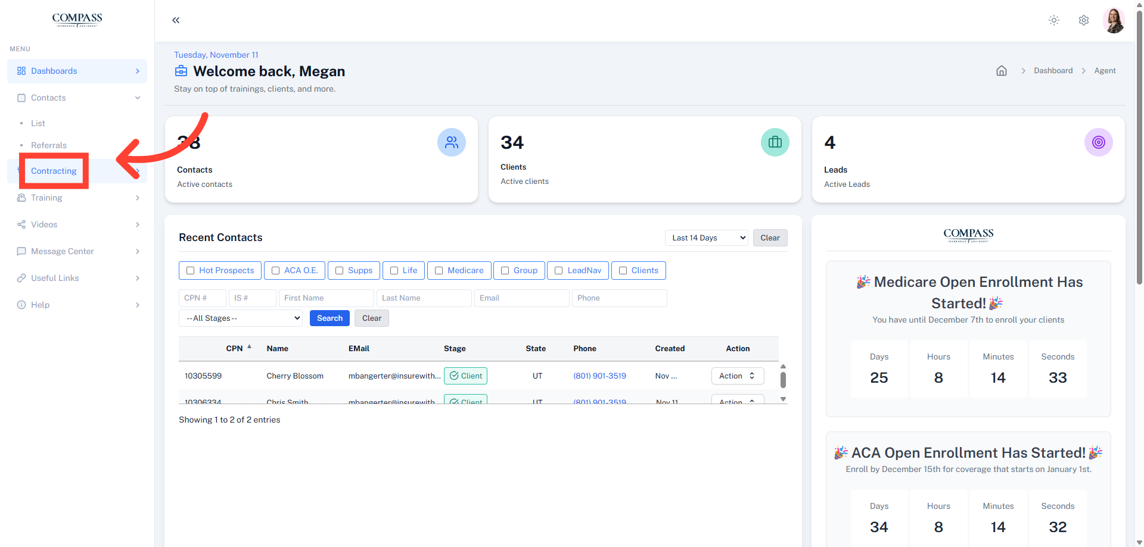The width and height of the screenshot is (1144, 547).
Task: Type in the First Name field
Action: (326, 298)
